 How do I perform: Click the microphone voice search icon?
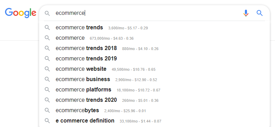(x=246, y=13)
